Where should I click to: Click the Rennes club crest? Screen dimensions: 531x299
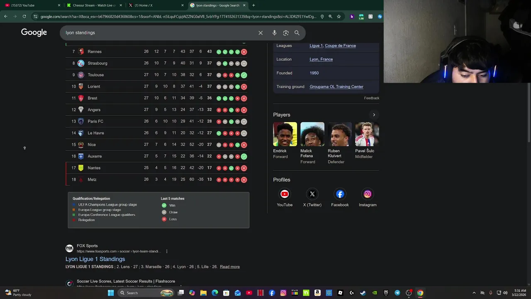point(81,51)
